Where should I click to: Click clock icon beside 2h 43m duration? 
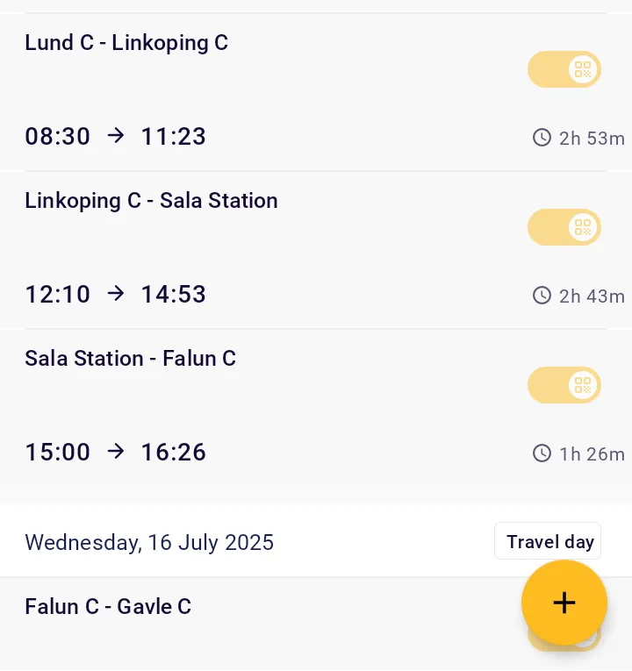(x=542, y=296)
